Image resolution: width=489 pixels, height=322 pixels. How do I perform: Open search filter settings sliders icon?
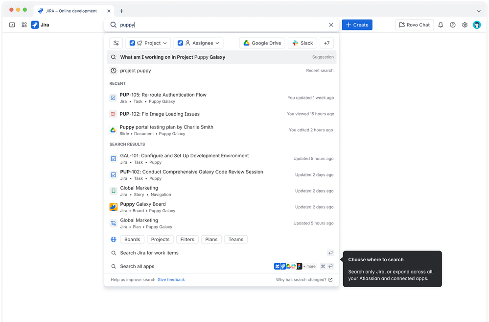116,43
